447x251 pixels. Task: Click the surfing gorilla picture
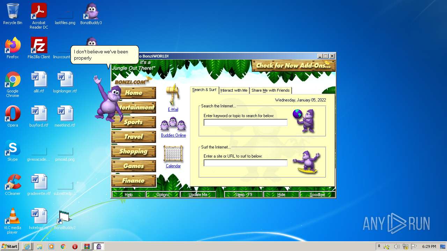306,162
